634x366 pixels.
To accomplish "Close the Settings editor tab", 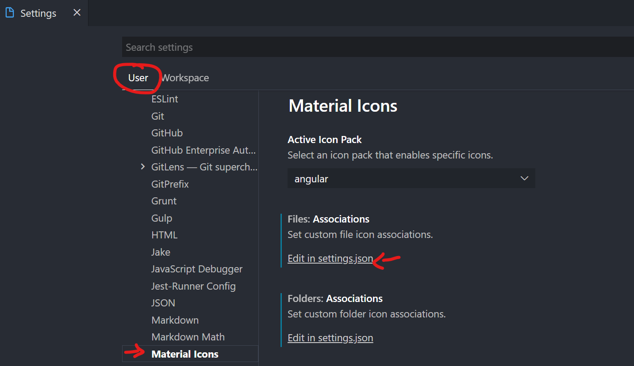I will (77, 13).
